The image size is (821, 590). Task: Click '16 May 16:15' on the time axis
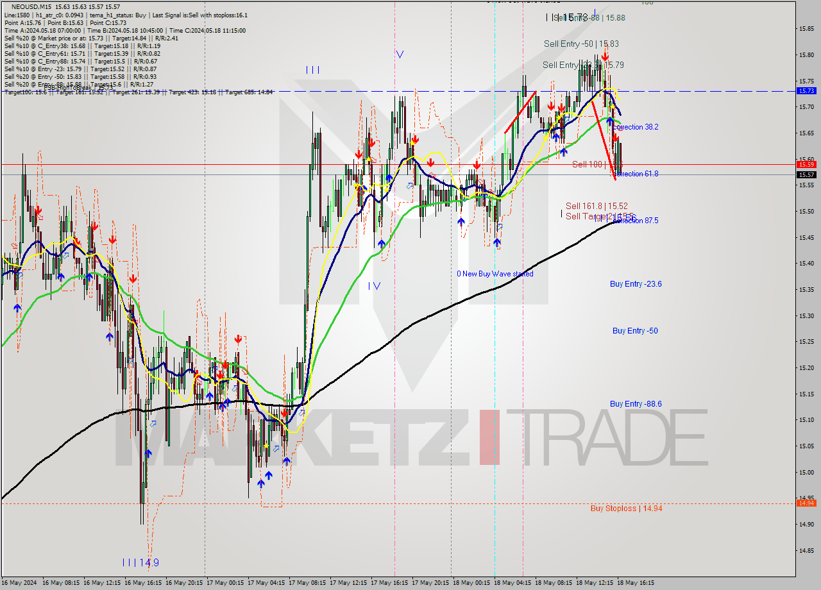point(143,583)
